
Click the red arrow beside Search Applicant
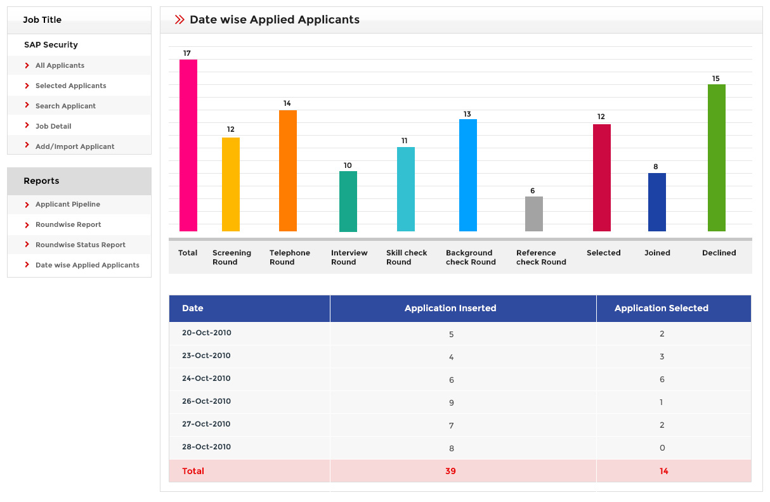[x=27, y=105]
